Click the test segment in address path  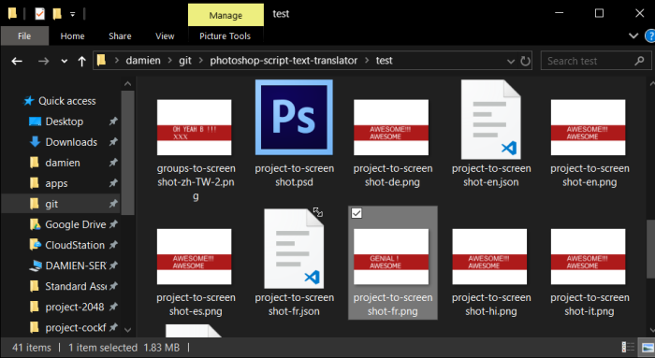[384, 61]
